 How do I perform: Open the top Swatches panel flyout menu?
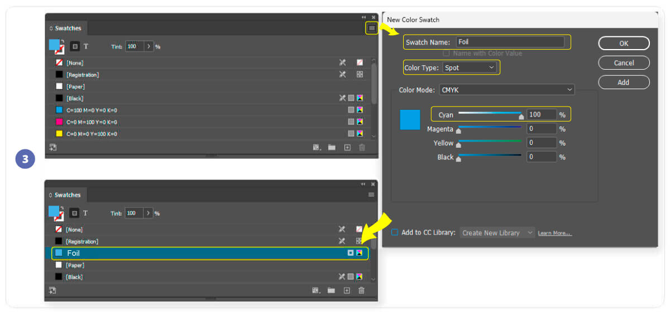pos(371,28)
